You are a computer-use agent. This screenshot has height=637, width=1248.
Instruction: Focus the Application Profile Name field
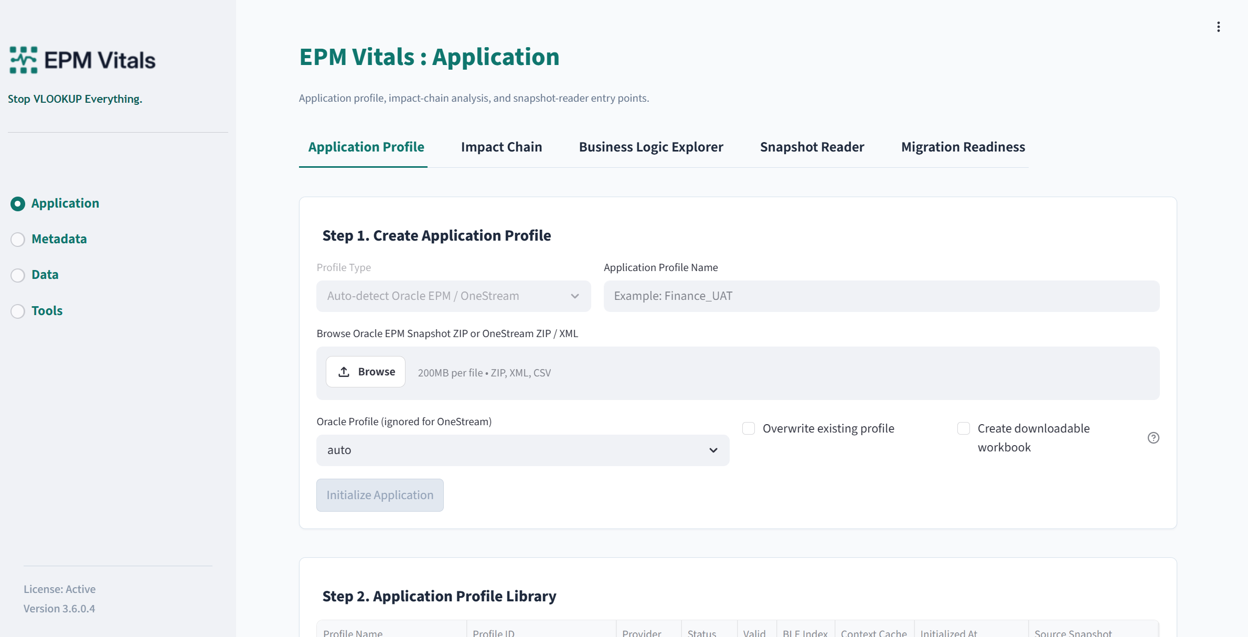coord(881,296)
